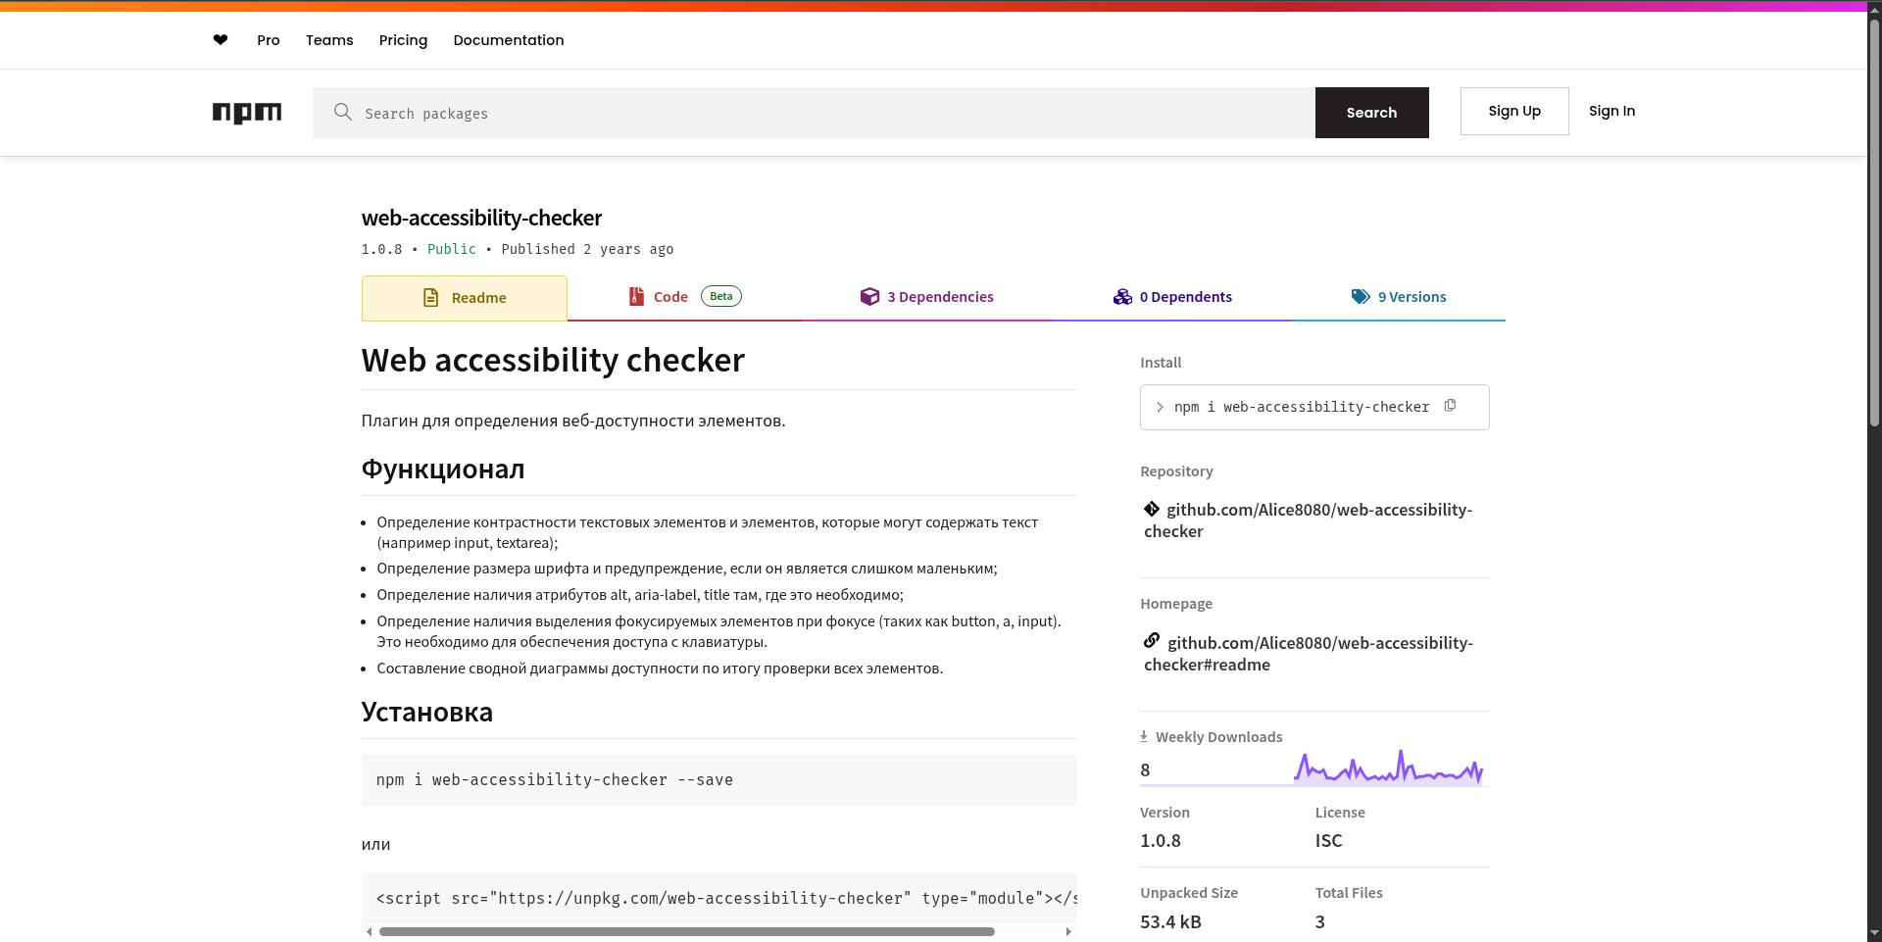Click the Sign Up button
Viewport: 1882px width, 942px height.
1514,111
